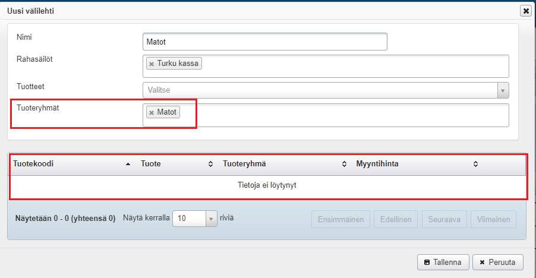536x278 pixels.
Task: Jump to Viimeinen page
Action: (x=493, y=219)
